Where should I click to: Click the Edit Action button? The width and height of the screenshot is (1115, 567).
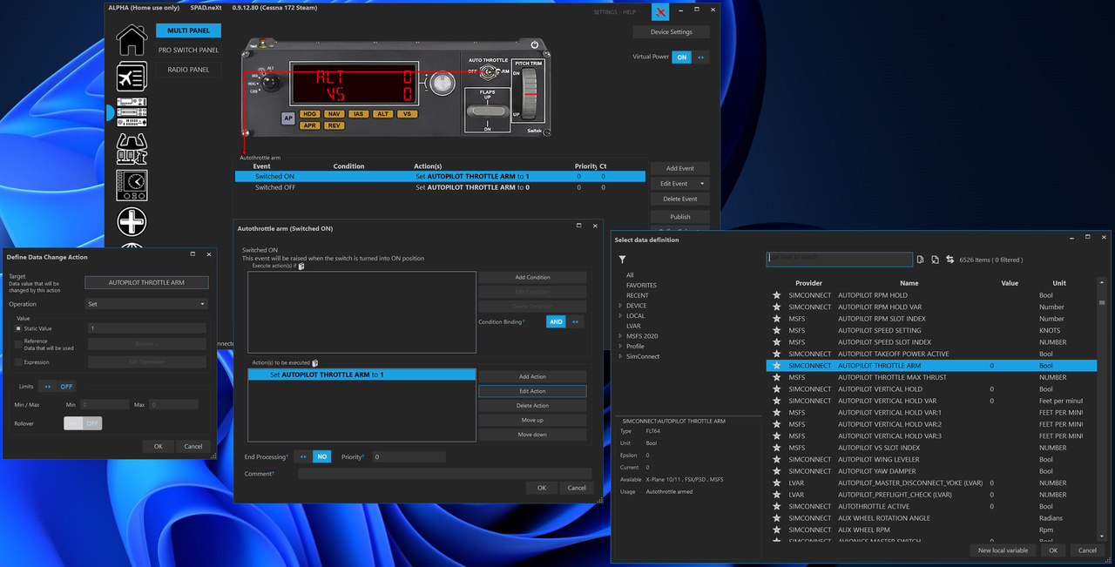(532, 391)
